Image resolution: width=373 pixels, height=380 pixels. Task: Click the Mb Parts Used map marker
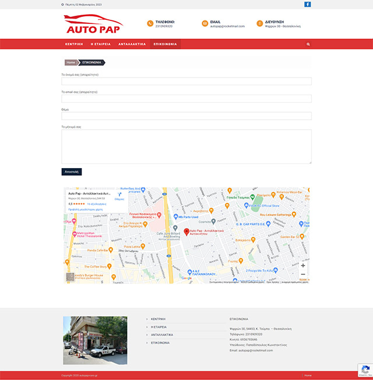coord(176,217)
